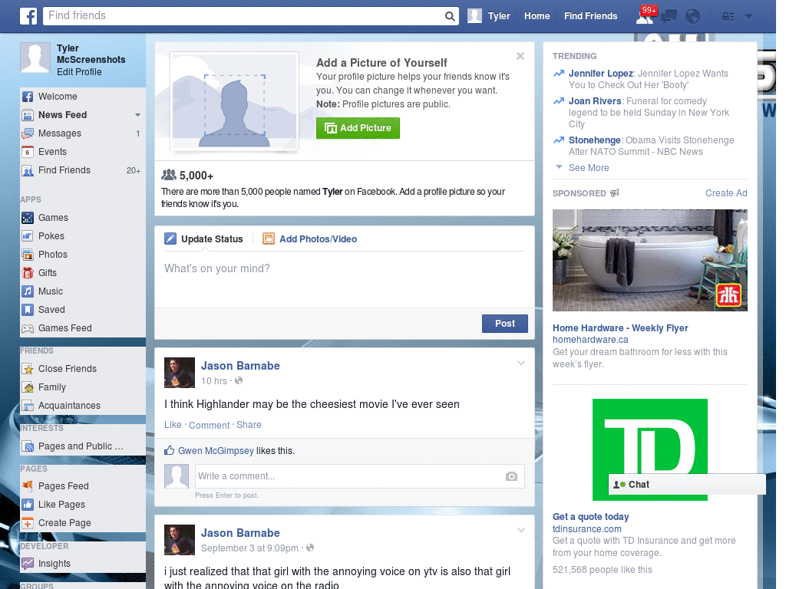Click camera icon in comment box
The height and width of the screenshot is (589, 786).
(x=511, y=476)
